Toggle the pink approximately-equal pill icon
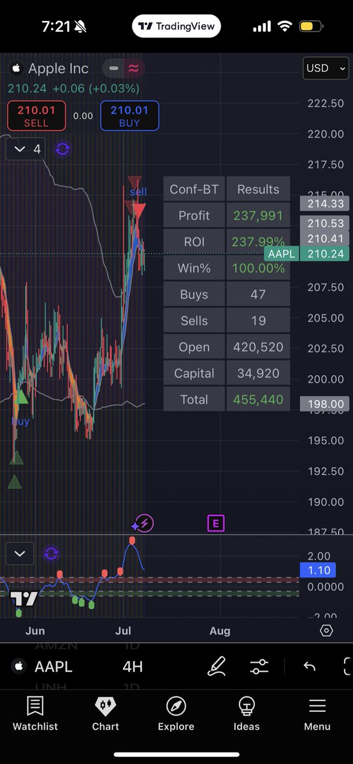This screenshot has height=764, width=353. tap(134, 68)
